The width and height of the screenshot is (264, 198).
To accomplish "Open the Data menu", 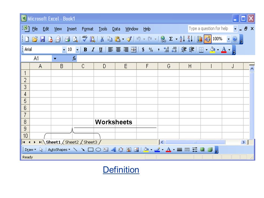I will click(116, 29).
